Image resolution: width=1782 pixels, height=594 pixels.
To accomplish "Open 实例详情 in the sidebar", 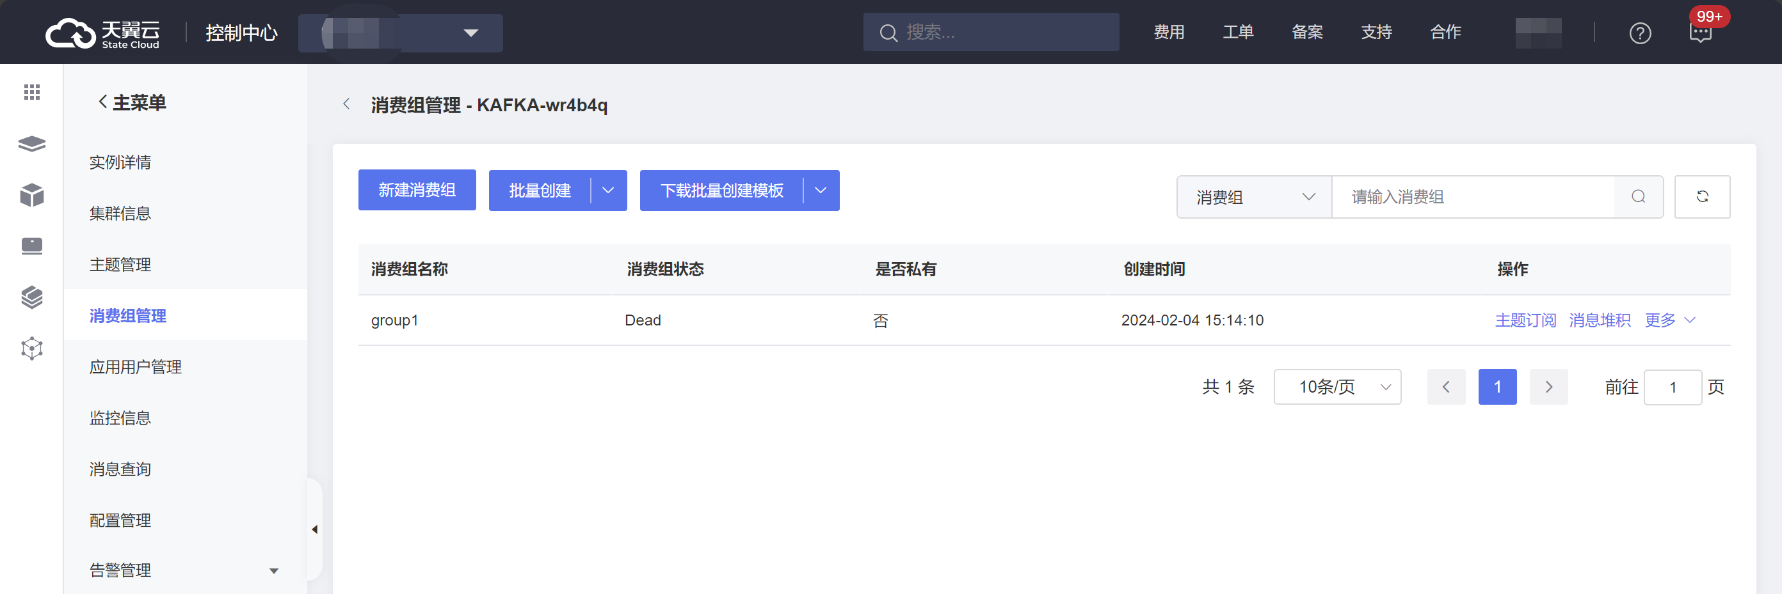I will tap(120, 162).
